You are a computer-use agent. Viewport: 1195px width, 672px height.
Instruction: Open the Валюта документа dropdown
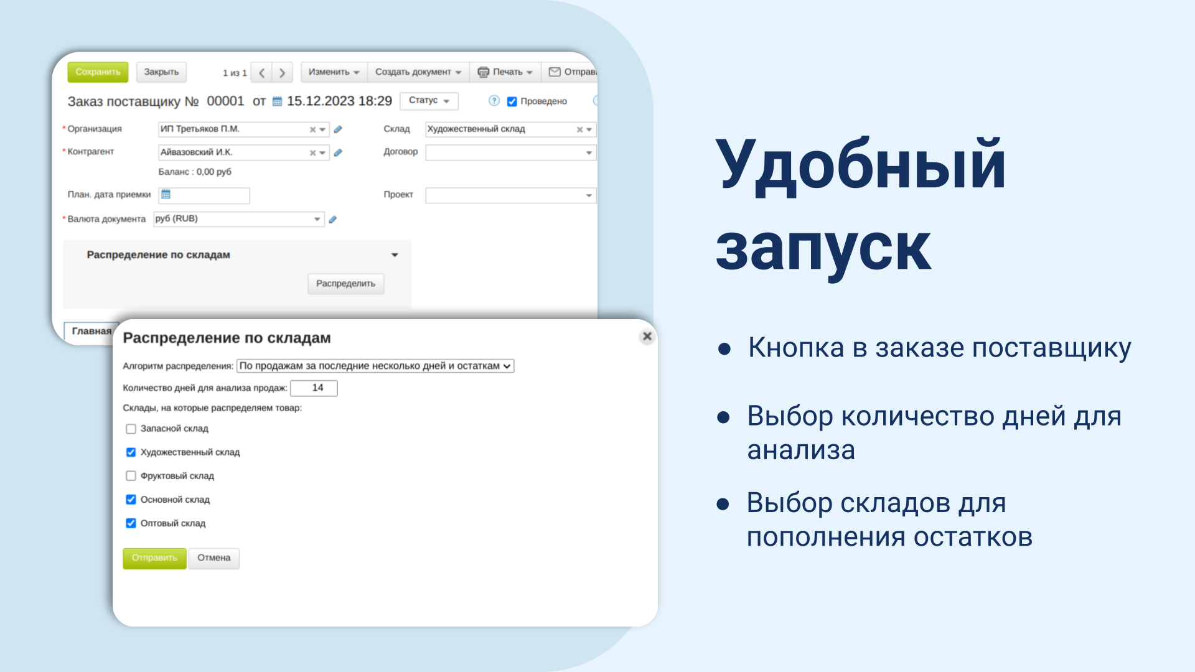[x=239, y=219]
